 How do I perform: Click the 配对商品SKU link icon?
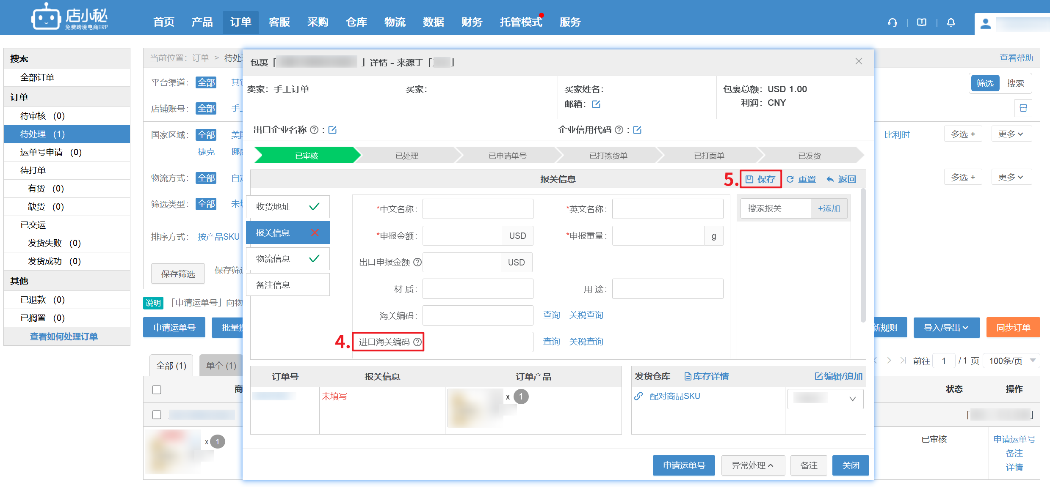point(638,396)
